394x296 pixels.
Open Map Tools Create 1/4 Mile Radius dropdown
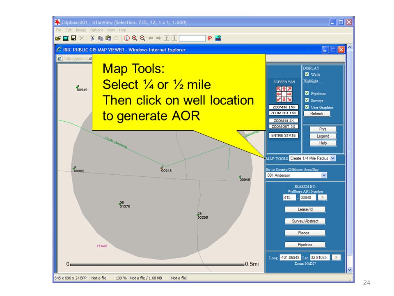tap(312, 158)
